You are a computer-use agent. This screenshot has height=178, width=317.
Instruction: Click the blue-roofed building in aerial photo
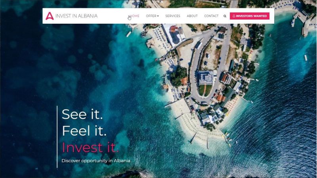205,78
